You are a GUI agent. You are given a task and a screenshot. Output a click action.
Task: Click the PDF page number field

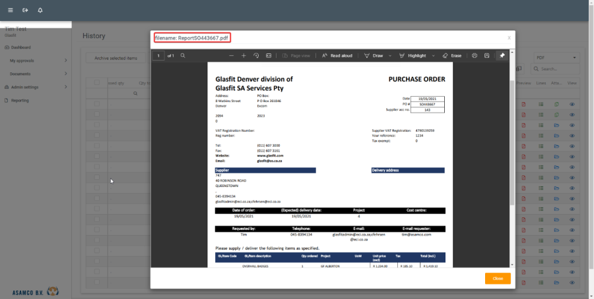pos(158,56)
